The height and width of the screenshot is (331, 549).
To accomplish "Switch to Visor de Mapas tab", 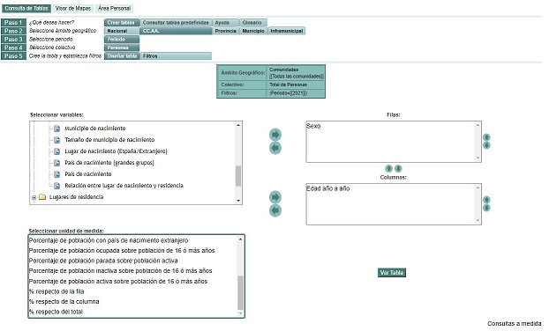I will pos(73,9).
